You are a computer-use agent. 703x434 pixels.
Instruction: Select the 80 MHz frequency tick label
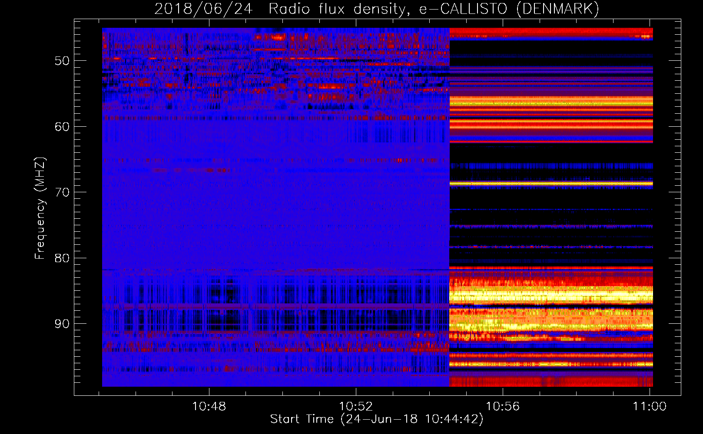pyautogui.click(x=62, y=258)
